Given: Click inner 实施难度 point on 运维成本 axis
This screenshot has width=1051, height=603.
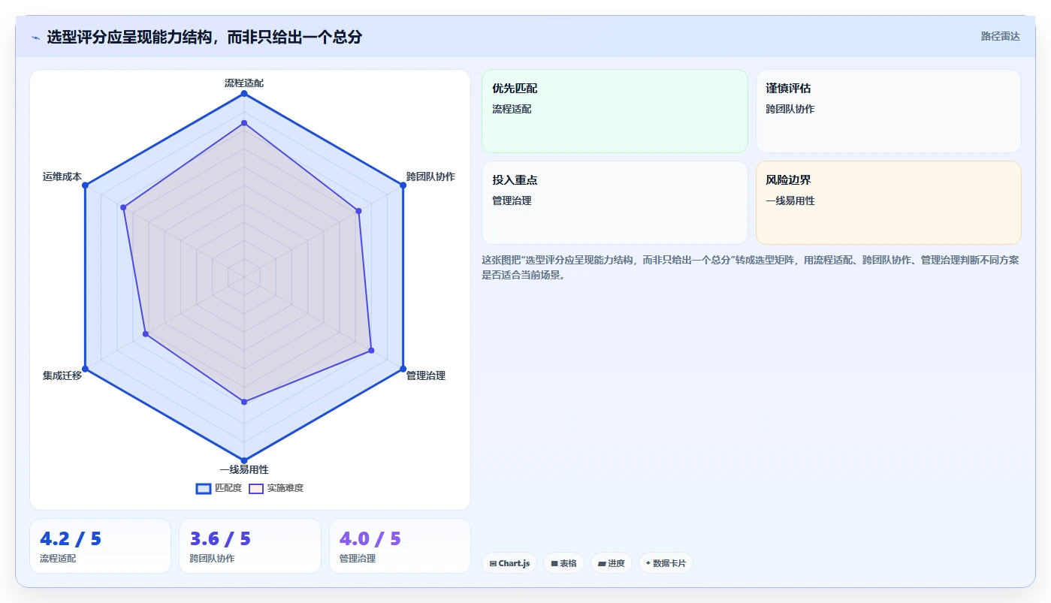Looking at the screenshot, I should pyautogui.click(x=123, y=207).
